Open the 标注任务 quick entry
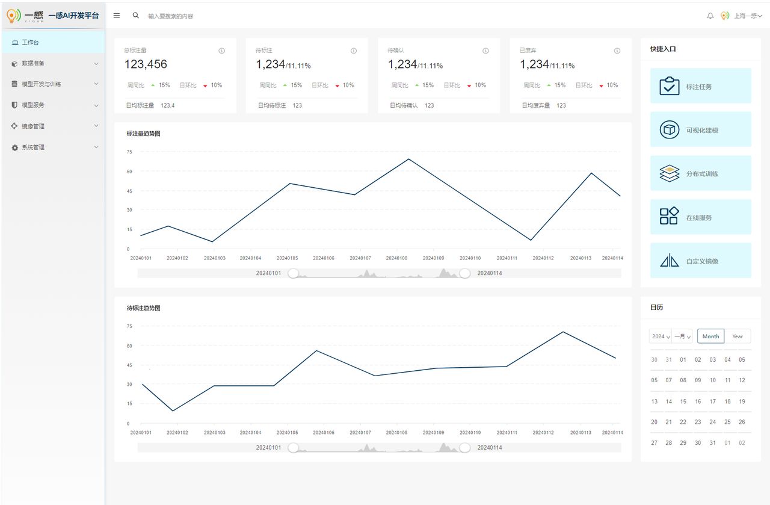Viewport: 770px width, 505px height. pos(701,85)
